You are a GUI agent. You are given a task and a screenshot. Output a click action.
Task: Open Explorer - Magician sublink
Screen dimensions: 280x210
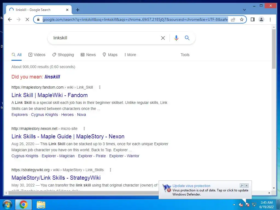coord(58,156)
